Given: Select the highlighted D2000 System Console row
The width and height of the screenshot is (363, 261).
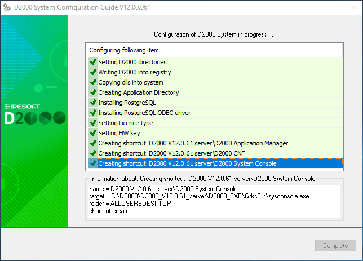Looking at the screenshot, I should pyautogui.click(x=187, y=163).
